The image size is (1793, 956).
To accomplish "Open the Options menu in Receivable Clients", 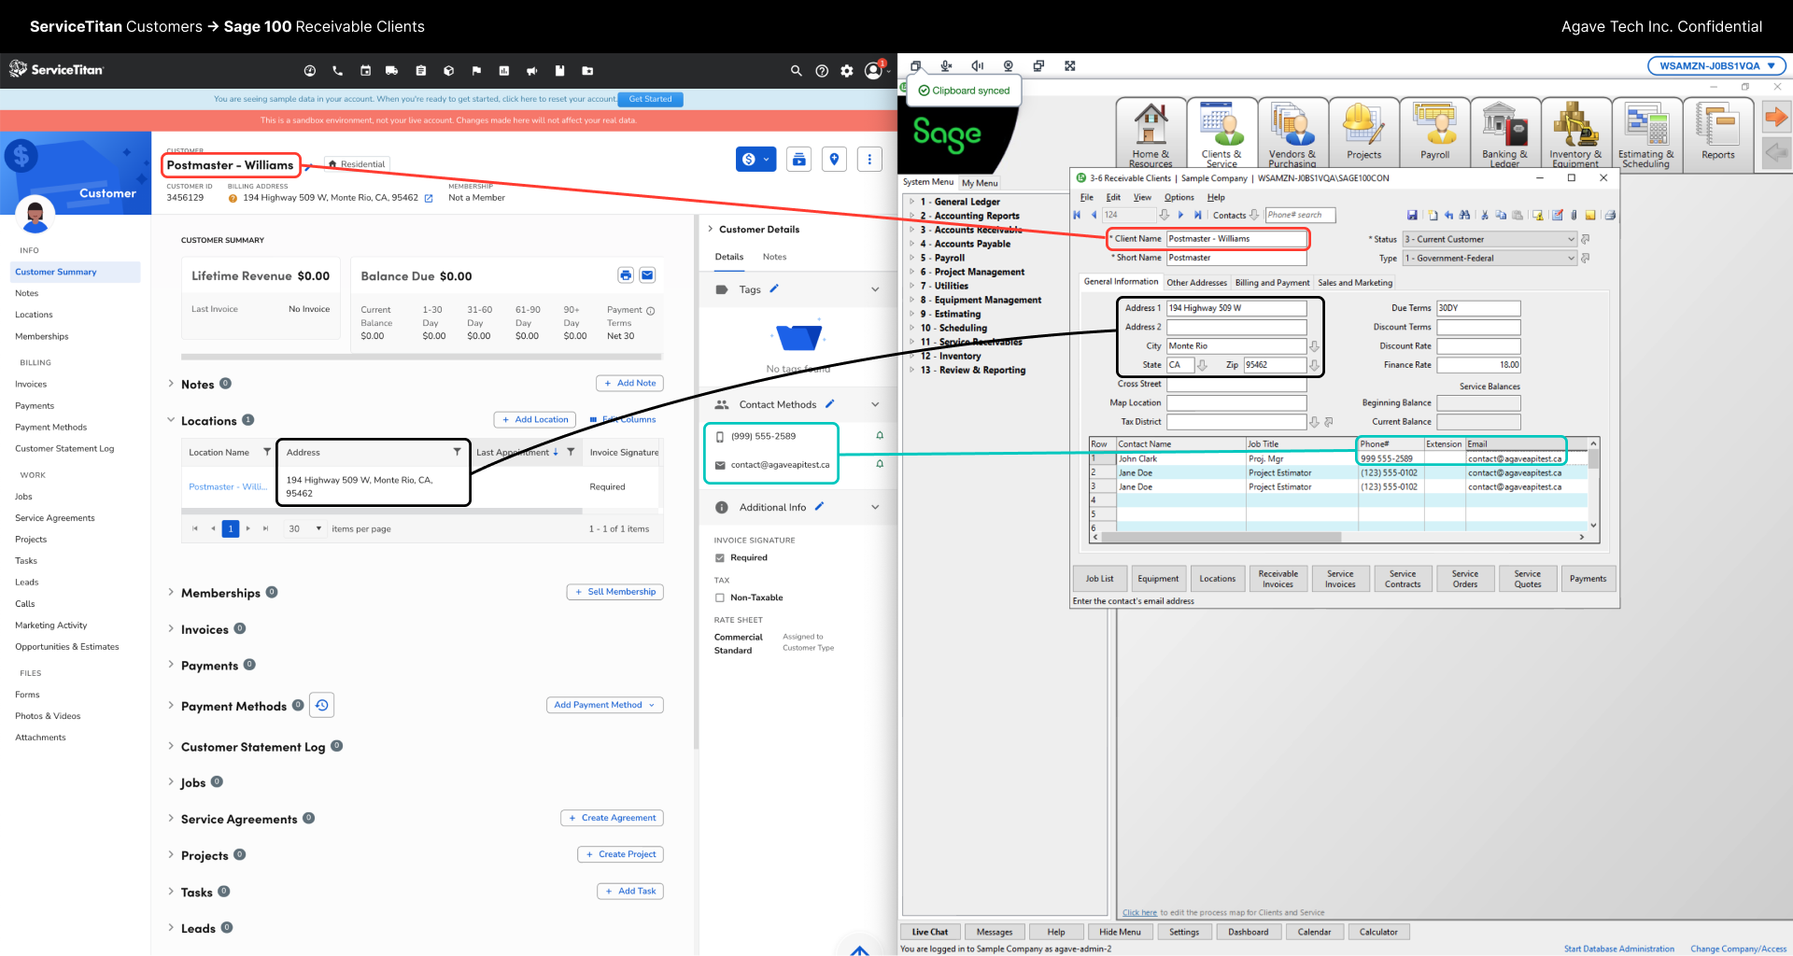I will coord(1179,197).
